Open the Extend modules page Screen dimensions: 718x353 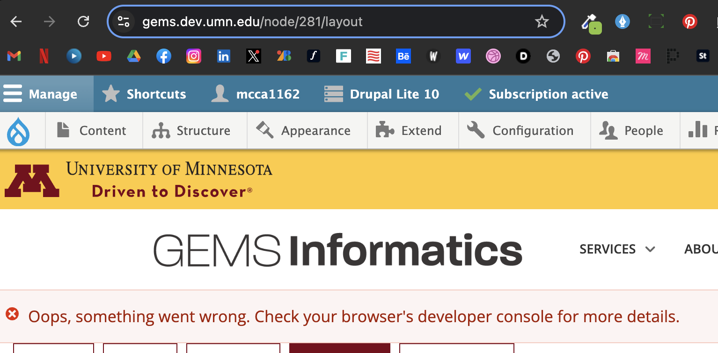tap(410, 131)
